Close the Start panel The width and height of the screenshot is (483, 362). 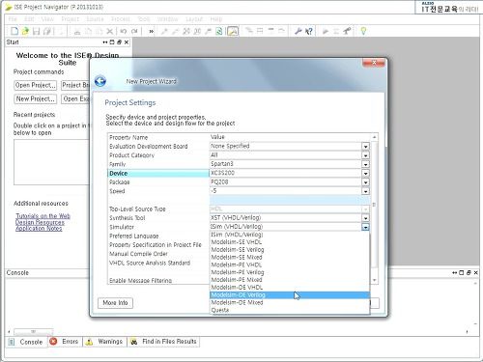click(127, 42)
